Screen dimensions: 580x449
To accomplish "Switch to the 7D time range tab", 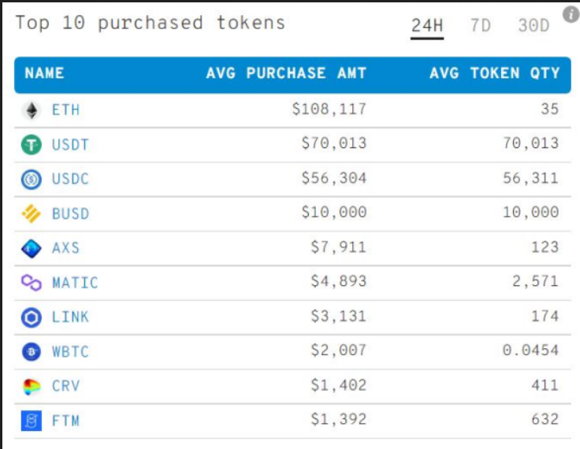I will pyautogui.click(x=480, y=26).
